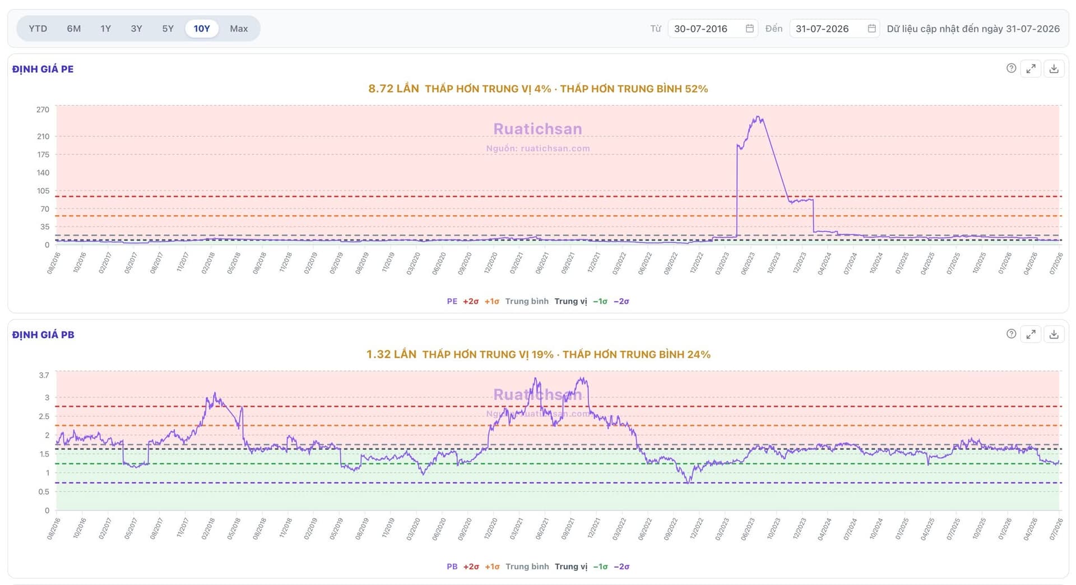Viewport: 1076px width, 585px height.
Task: Expand the ĐỊNH GIÁ PB chart to fullscreen
Action: (1031, 334)
